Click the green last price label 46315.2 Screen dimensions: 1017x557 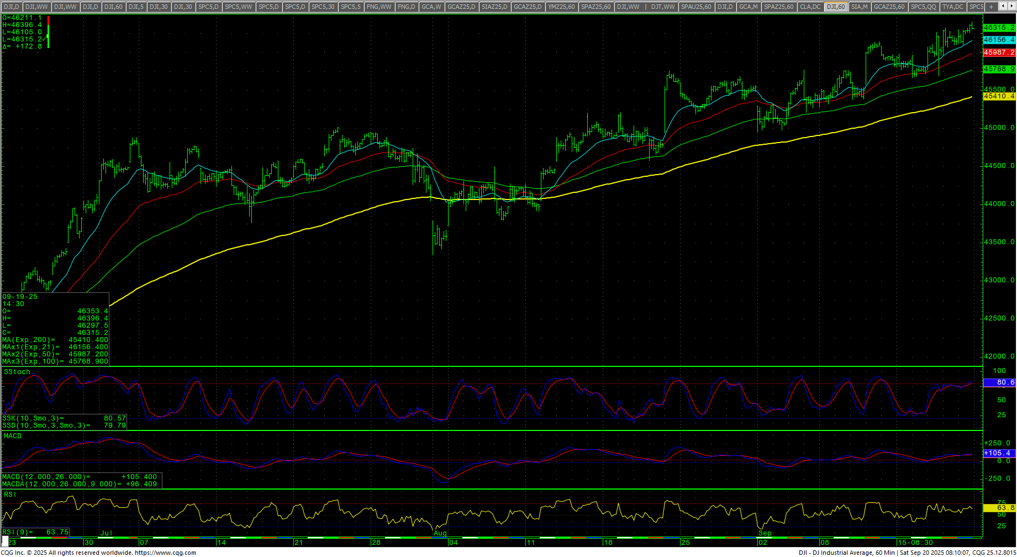click(x=999, y=28)
